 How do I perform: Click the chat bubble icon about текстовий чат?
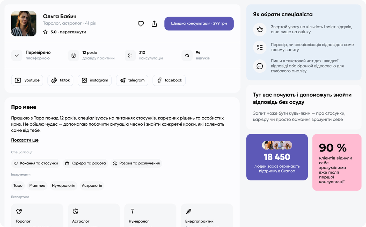click(260, 66)
